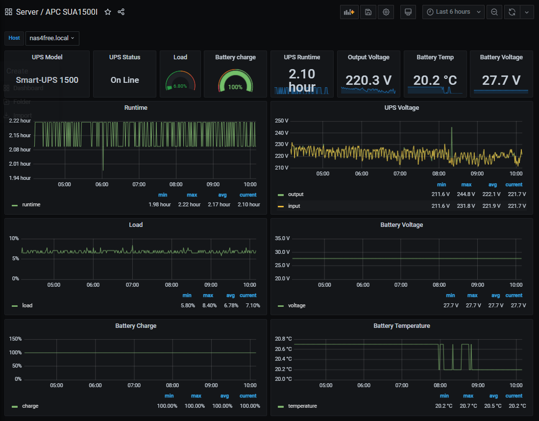Screen dimensions: 539x421
Task: Open the UPS Model panel title menu
Action: tap(47, 57)
